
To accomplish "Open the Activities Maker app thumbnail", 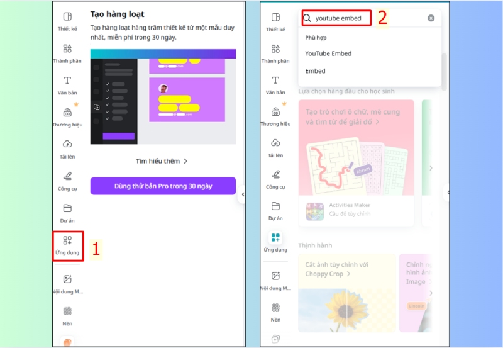I will click(315, 211).
